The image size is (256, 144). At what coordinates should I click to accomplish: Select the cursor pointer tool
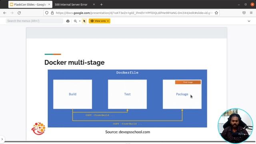84,21
